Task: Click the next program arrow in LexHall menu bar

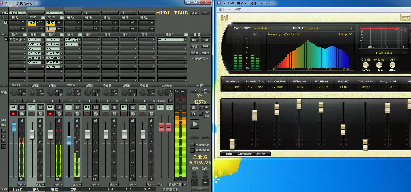Action: coord(246,10)
